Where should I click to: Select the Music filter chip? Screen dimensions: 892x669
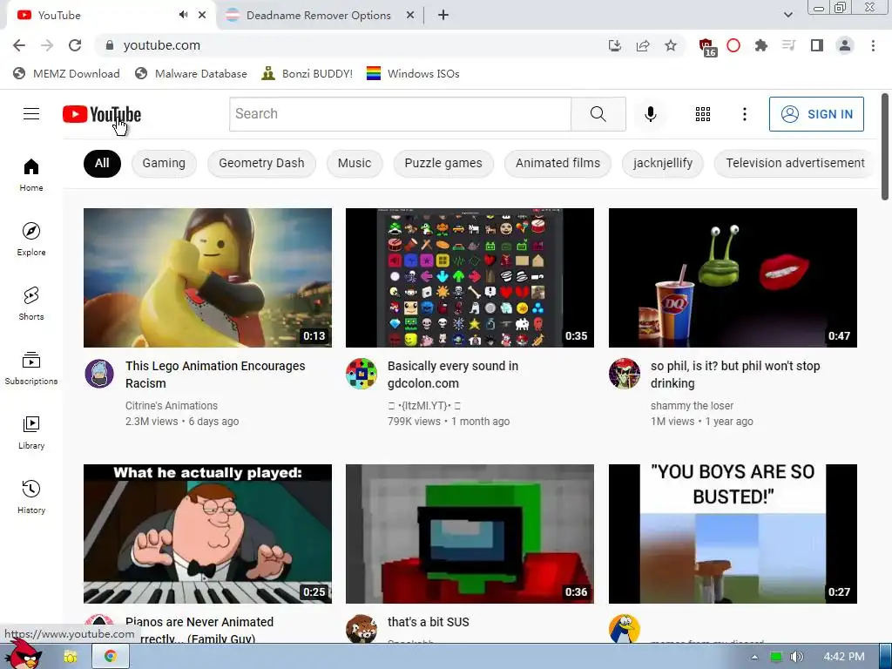355,163
